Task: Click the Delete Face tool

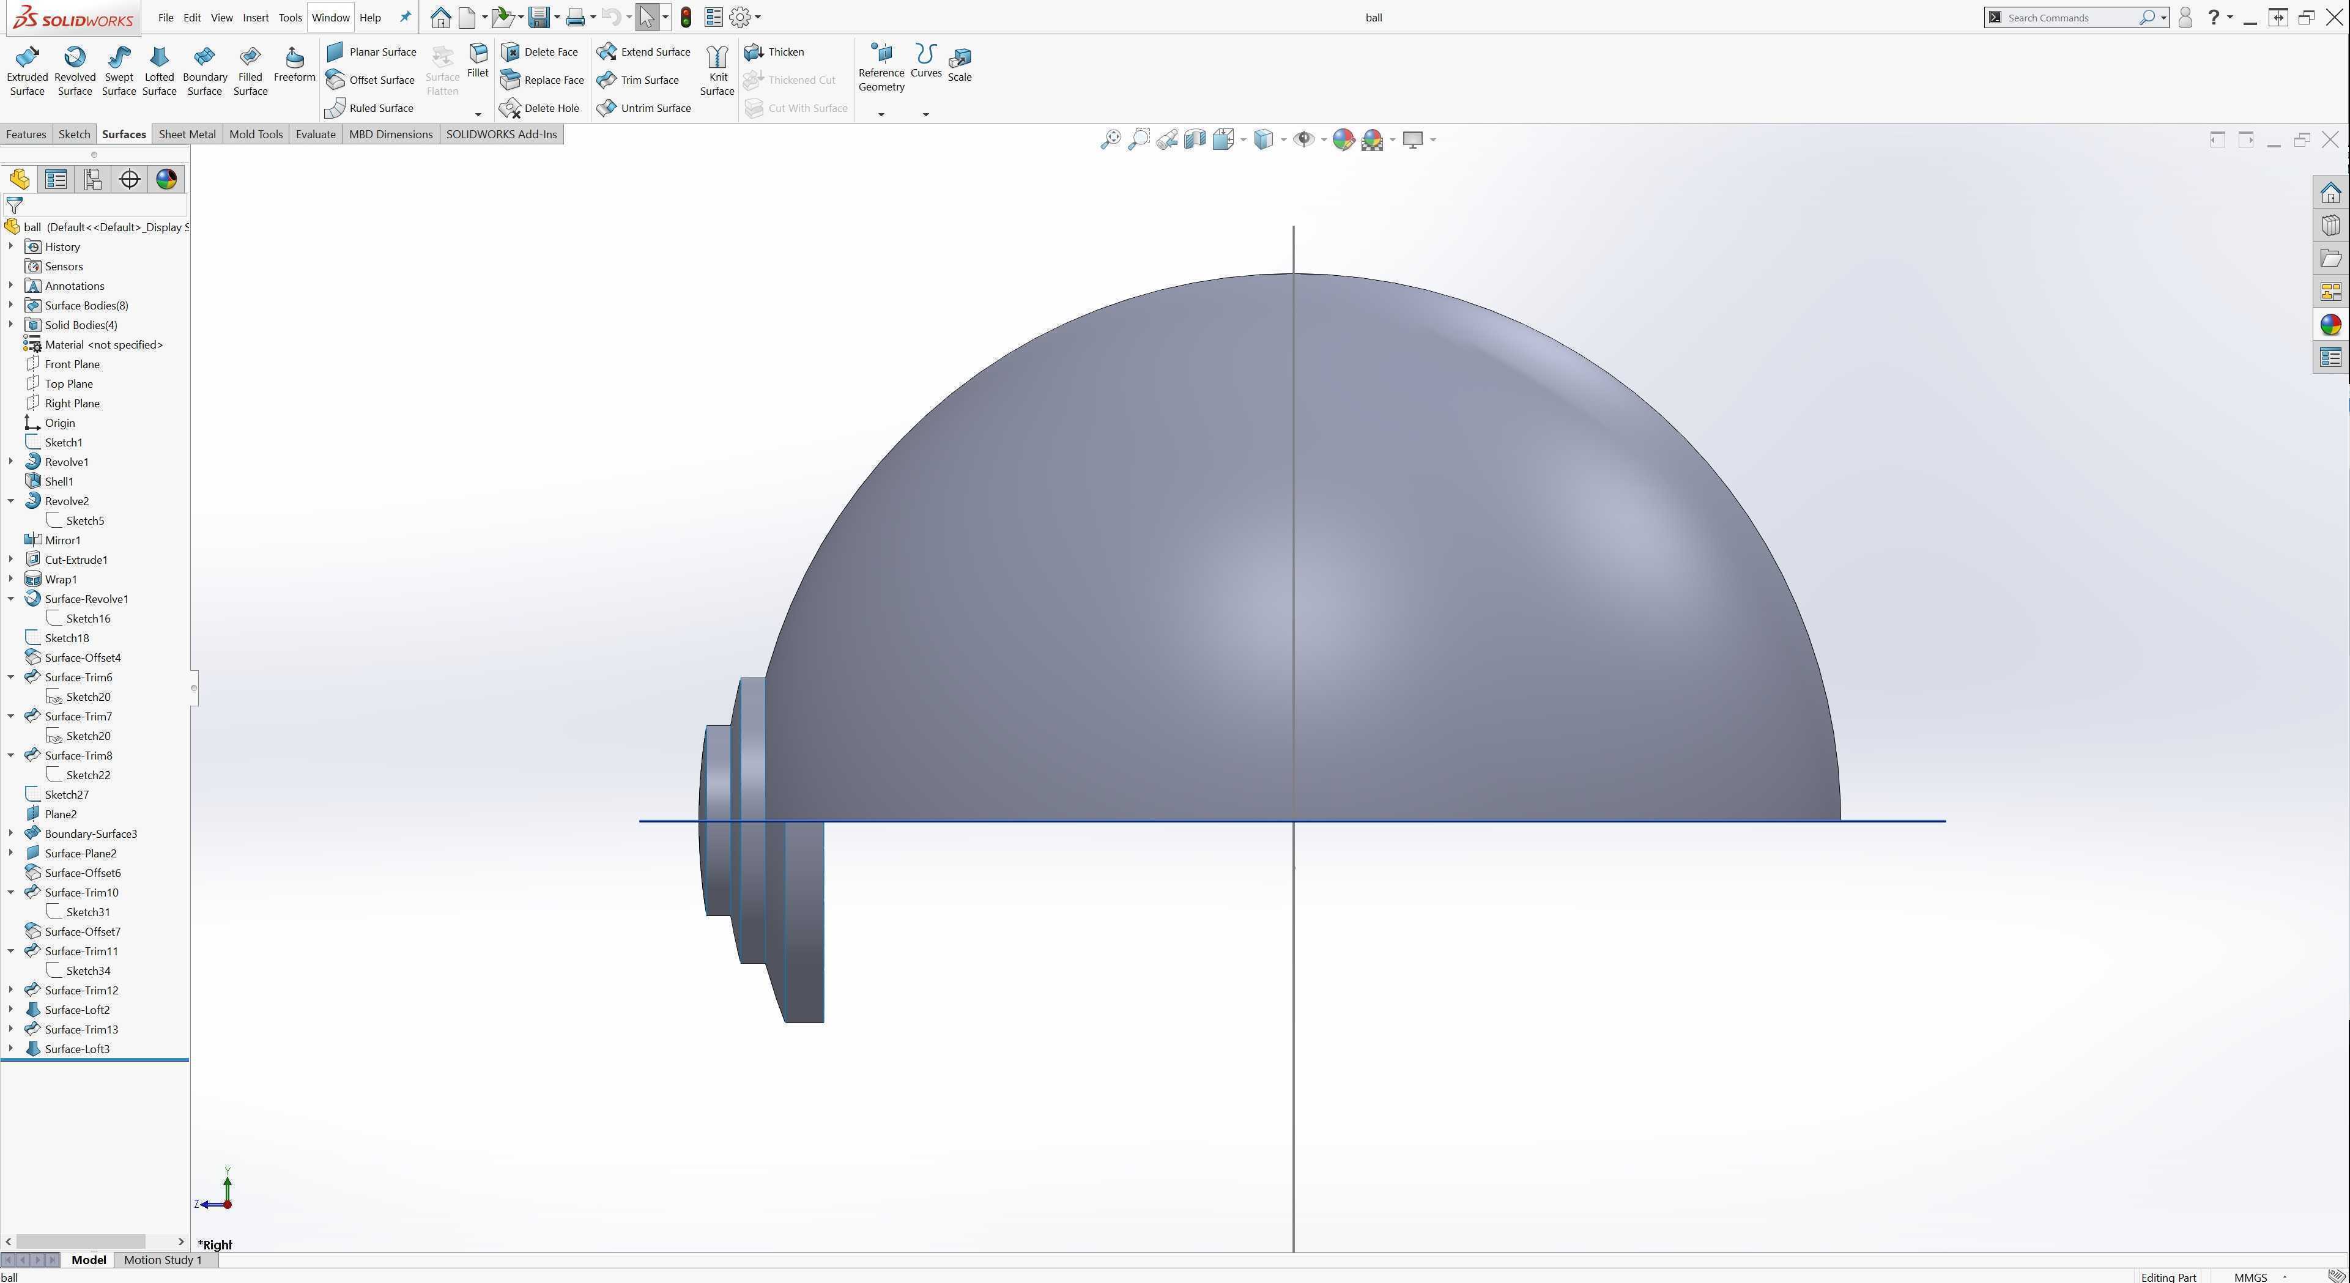Action: [x=540, y=52]
